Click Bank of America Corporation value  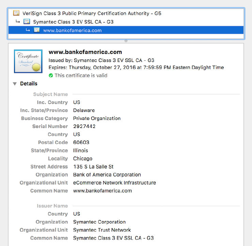[x=107, y=175]
